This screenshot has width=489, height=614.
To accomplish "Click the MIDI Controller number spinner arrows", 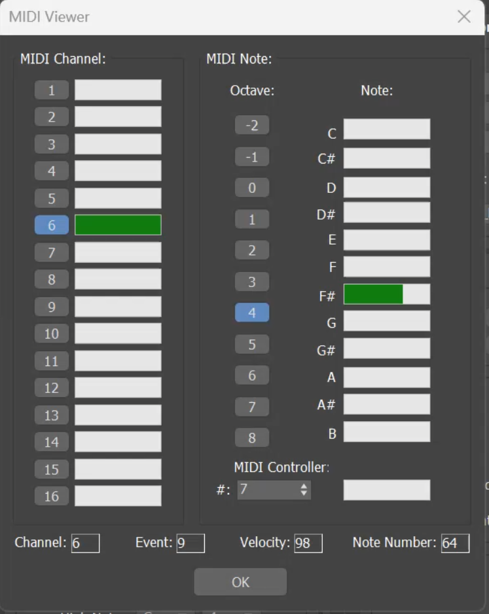I will [304, 490].
